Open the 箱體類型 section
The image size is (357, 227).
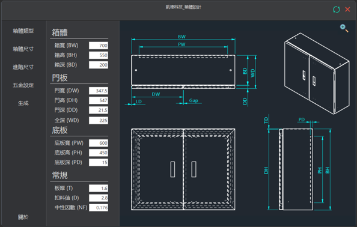[x=23, y=31]
